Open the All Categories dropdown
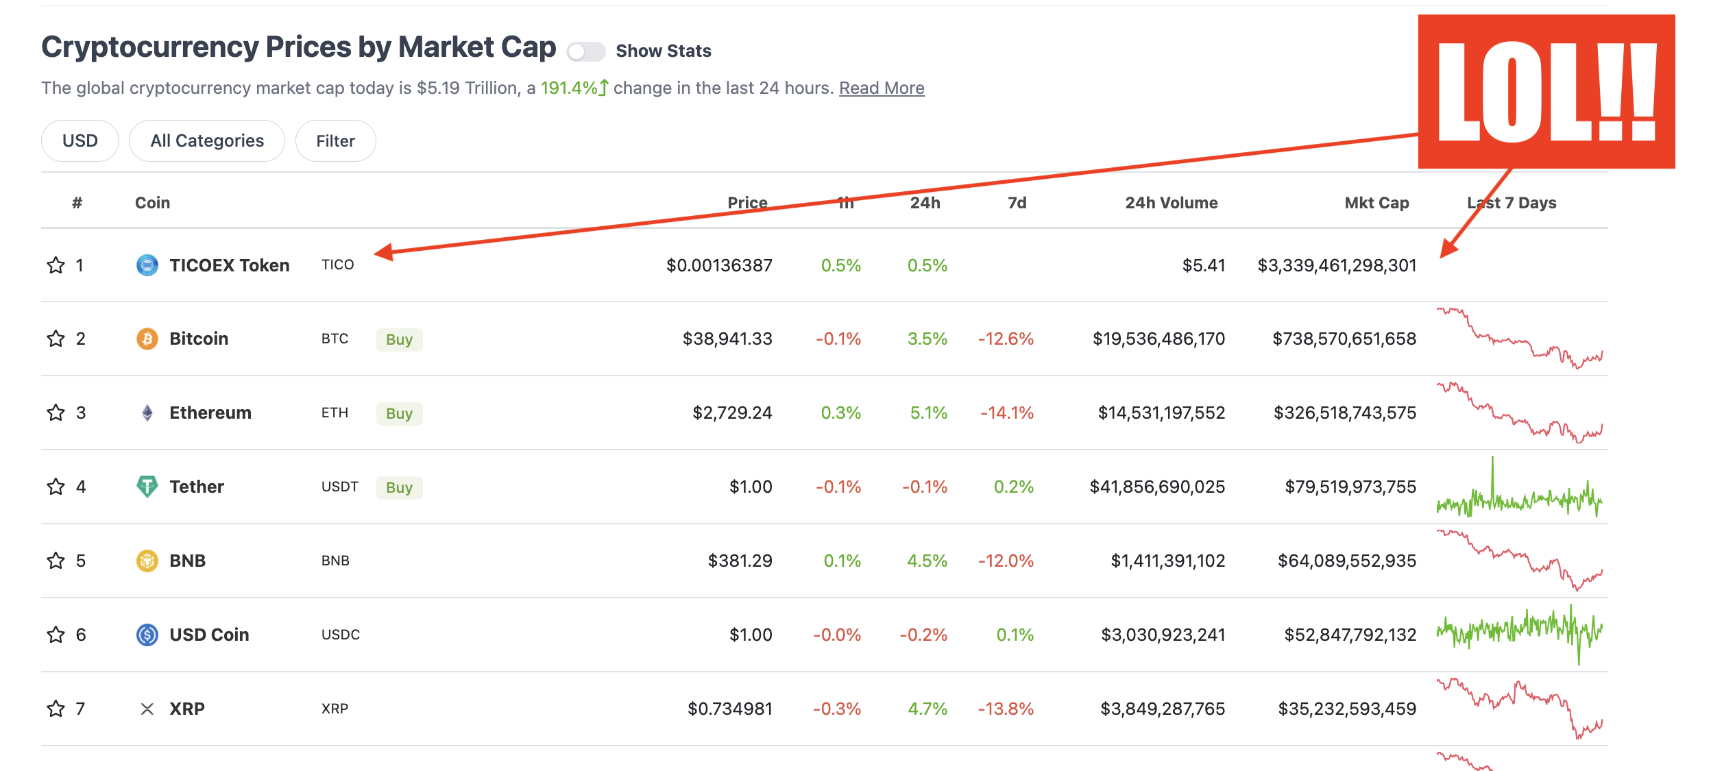The width and height of the screenshot is (1711, 771). click(207, 140)
